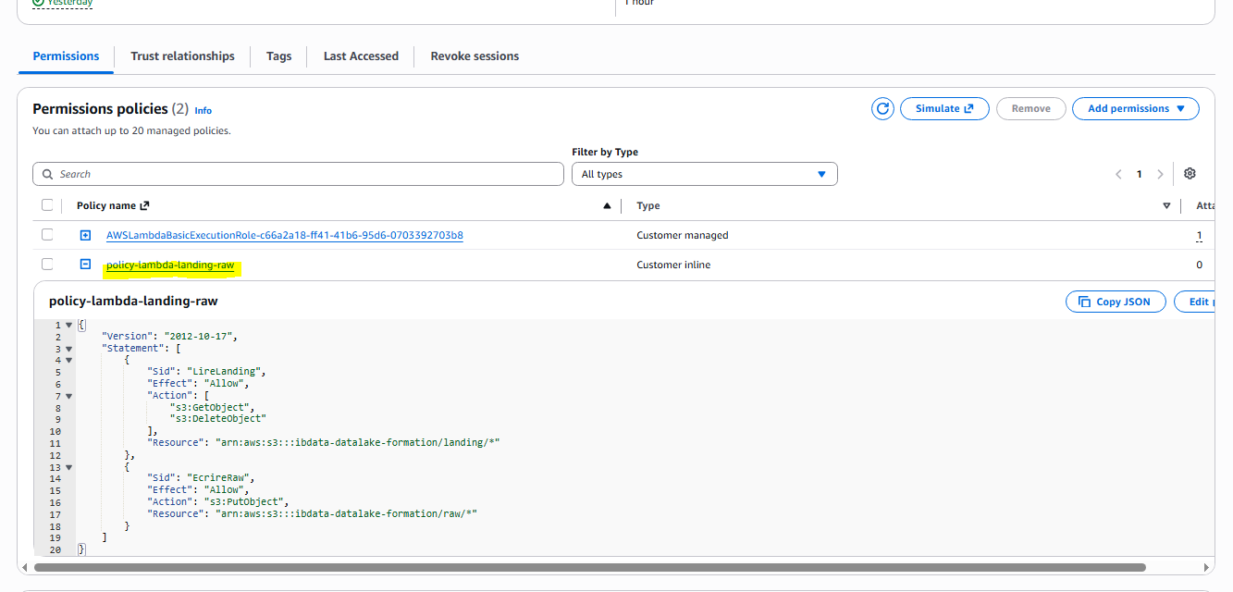Sort by Type column arrow
This screenshot has width=1233, height=592.
coord(1166,205)
